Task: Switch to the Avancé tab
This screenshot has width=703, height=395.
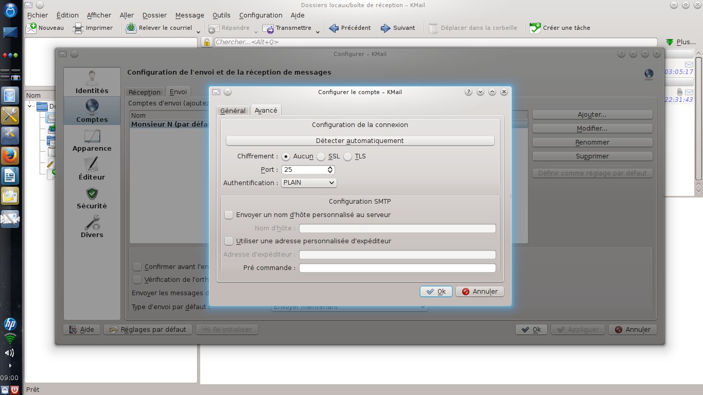Action: (x=266, y=110)
